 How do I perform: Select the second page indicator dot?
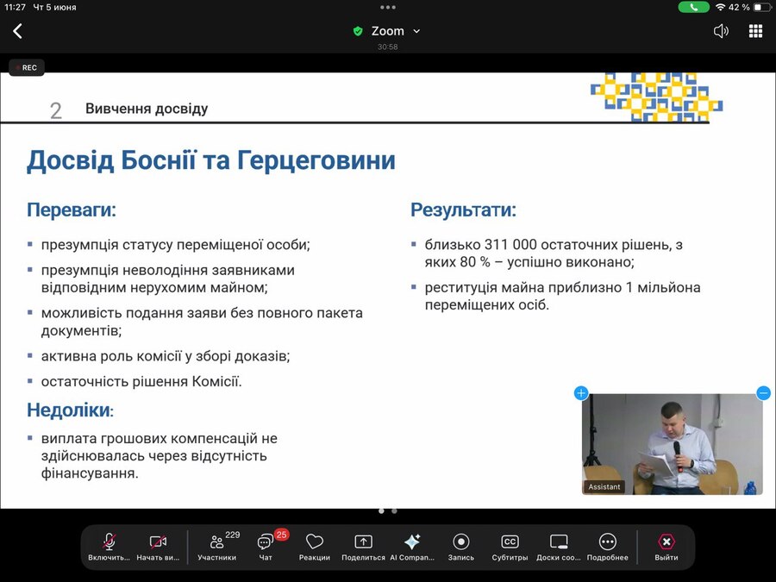394,510
